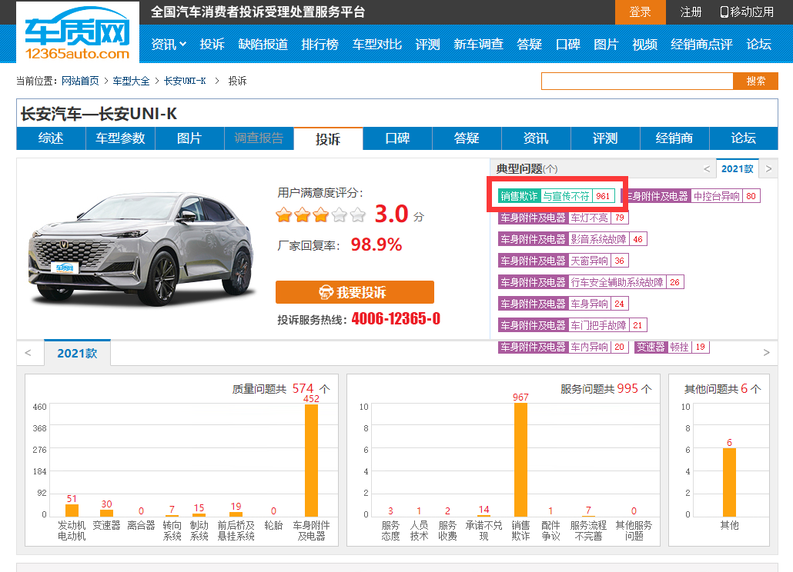This screenshot has width=793, height=572.
Task: Click the 承诺不兑现 axis label
Action: point(483,530)
